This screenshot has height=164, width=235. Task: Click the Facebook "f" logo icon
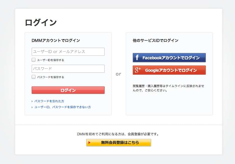coord(137,58)
